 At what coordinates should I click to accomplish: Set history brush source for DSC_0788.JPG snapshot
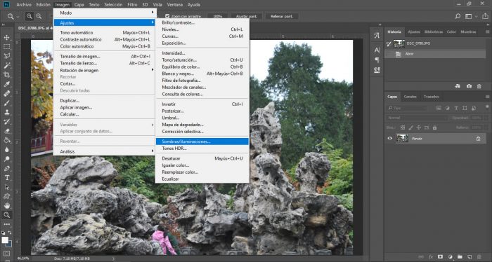[x=389, y=43]
